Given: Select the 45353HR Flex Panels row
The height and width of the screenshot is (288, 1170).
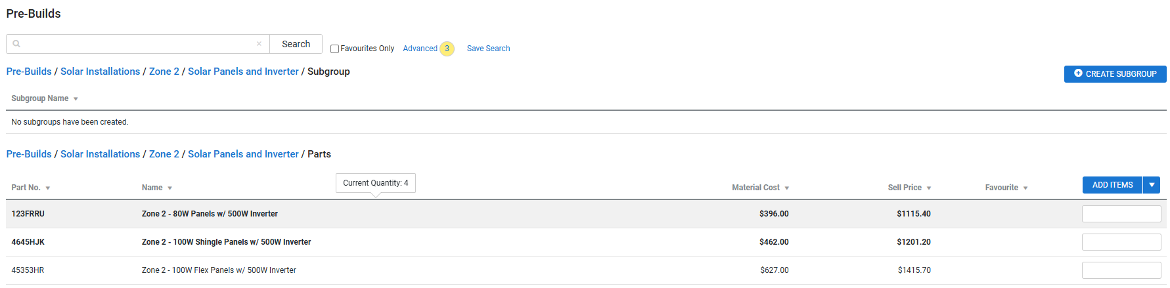Looking at the screenshot, I should coord(586,270).
